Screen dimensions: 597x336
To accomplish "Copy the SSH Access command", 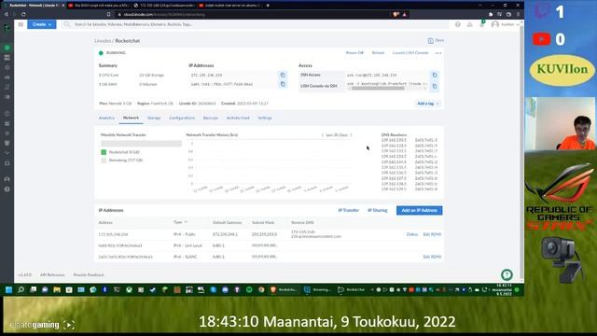I will [435, 75].
